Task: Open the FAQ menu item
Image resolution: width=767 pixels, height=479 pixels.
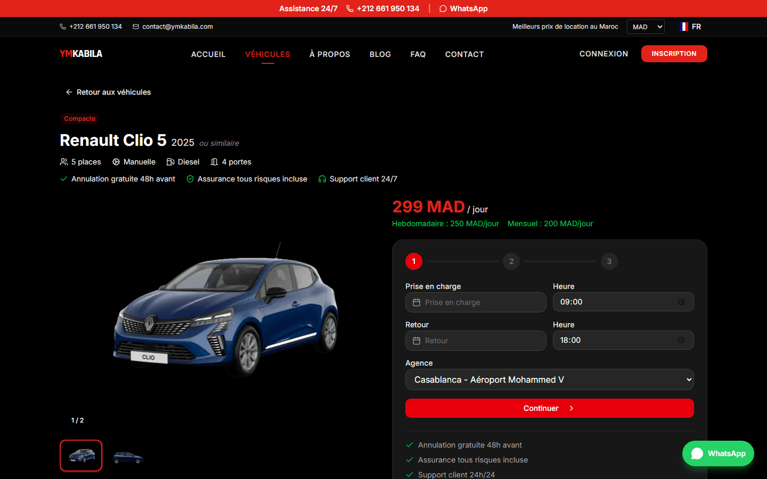Action: [418, 54]
